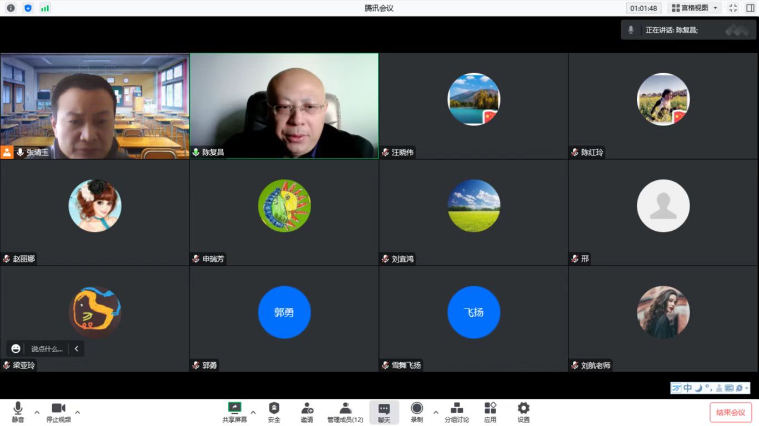Check the green network signal icon

coord(45,8)
